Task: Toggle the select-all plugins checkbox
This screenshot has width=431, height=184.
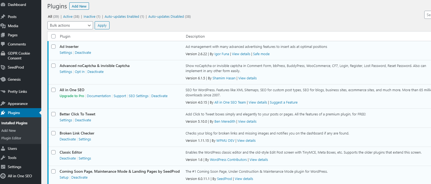Action: [x=53, y=36]
